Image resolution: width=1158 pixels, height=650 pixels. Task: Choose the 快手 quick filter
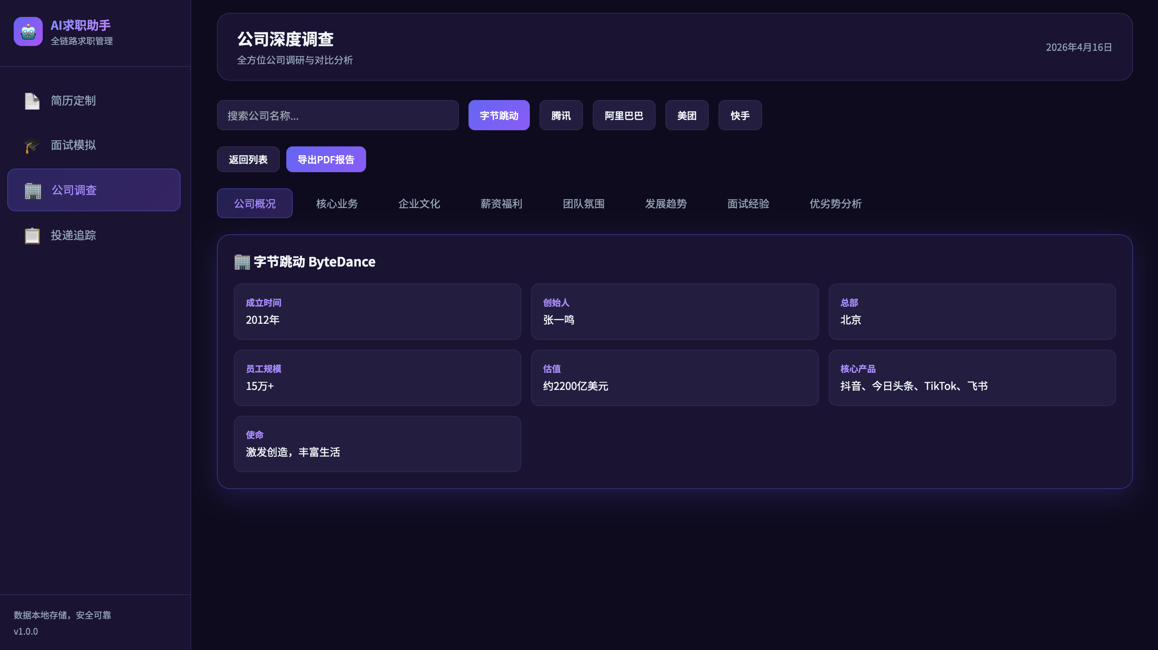tap(739, 116)
